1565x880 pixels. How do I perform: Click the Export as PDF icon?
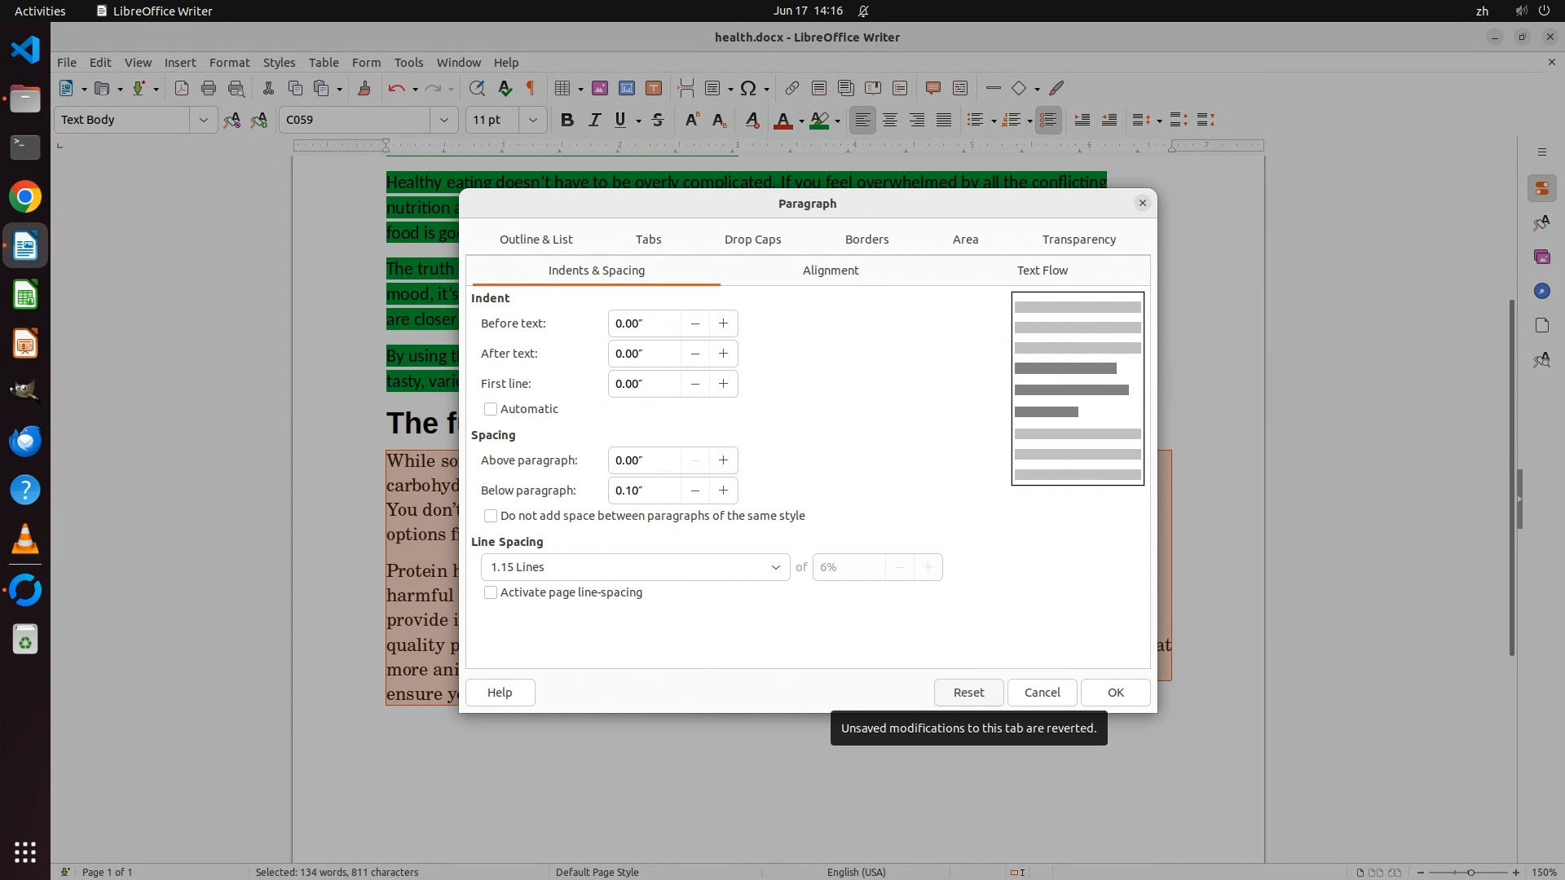(x=181, y=88)
